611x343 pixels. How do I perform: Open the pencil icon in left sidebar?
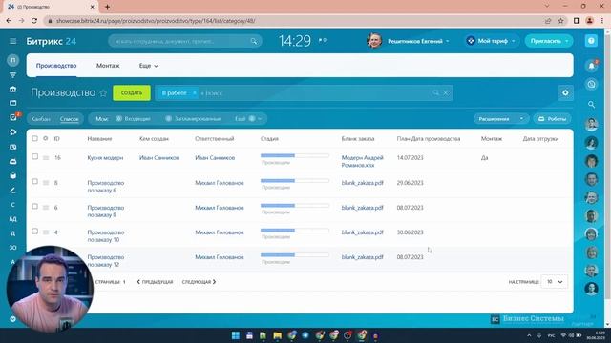(x=12, y=191)
